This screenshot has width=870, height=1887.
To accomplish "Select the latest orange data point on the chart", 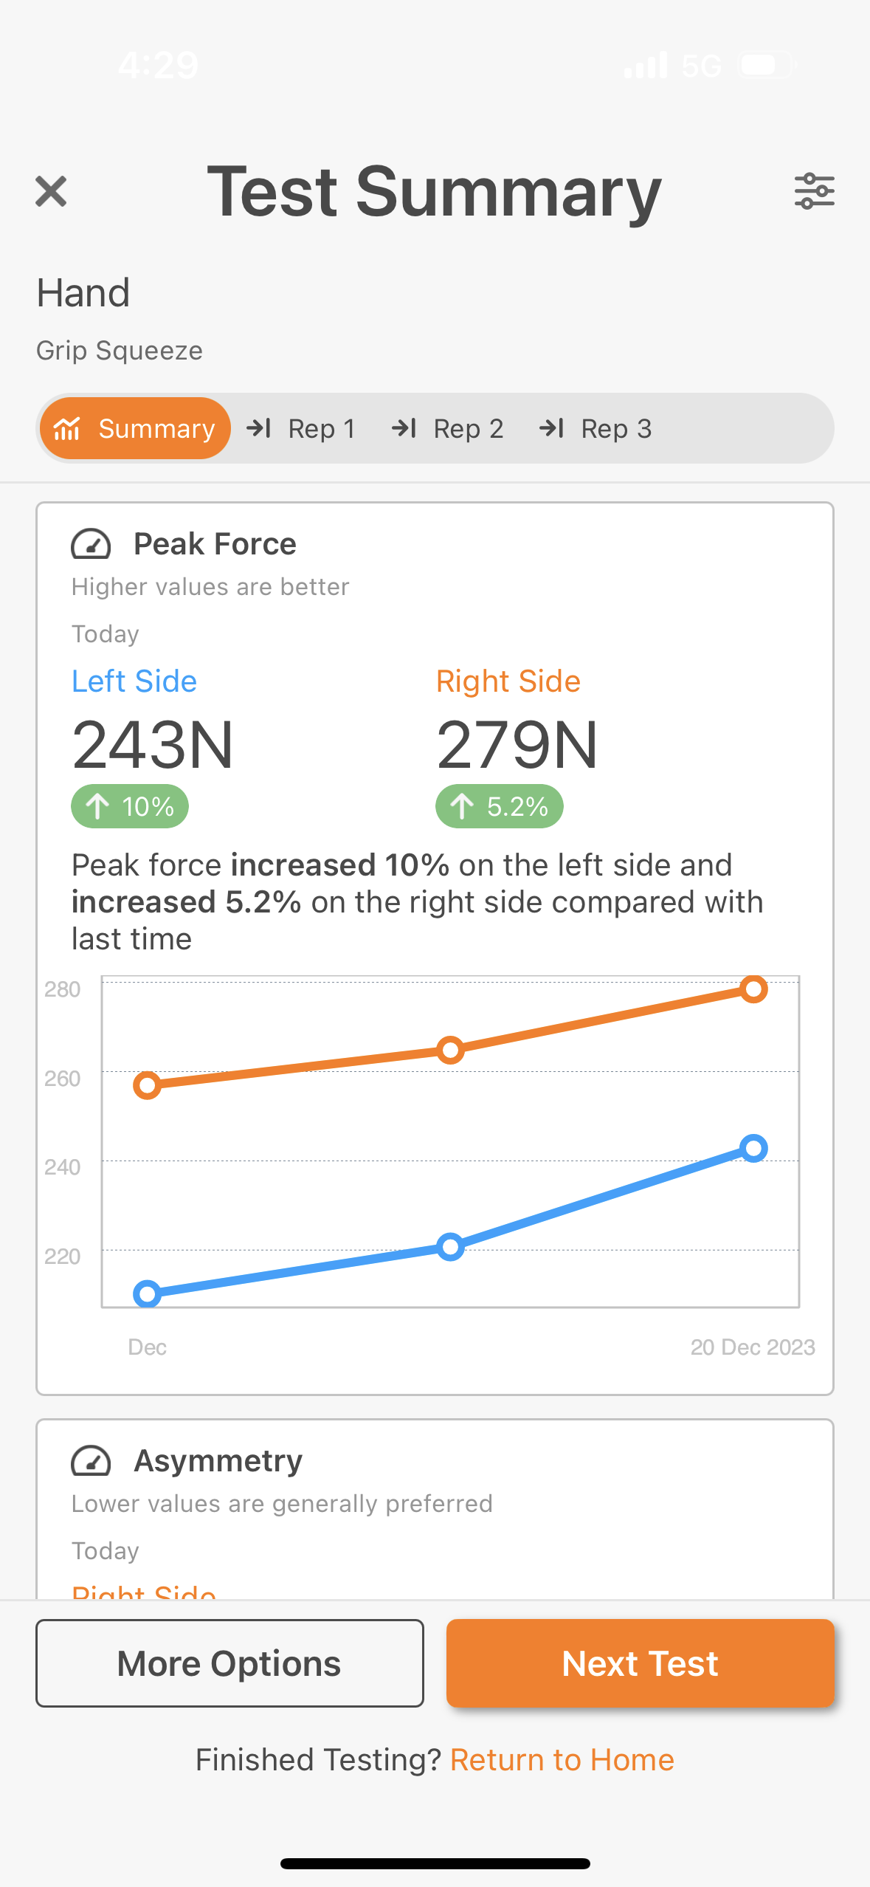I will [x=753, y=989].
